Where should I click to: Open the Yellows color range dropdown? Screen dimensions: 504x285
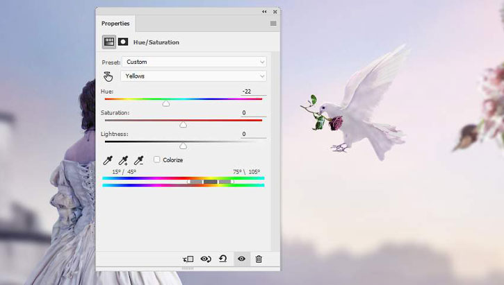point(193,76)
